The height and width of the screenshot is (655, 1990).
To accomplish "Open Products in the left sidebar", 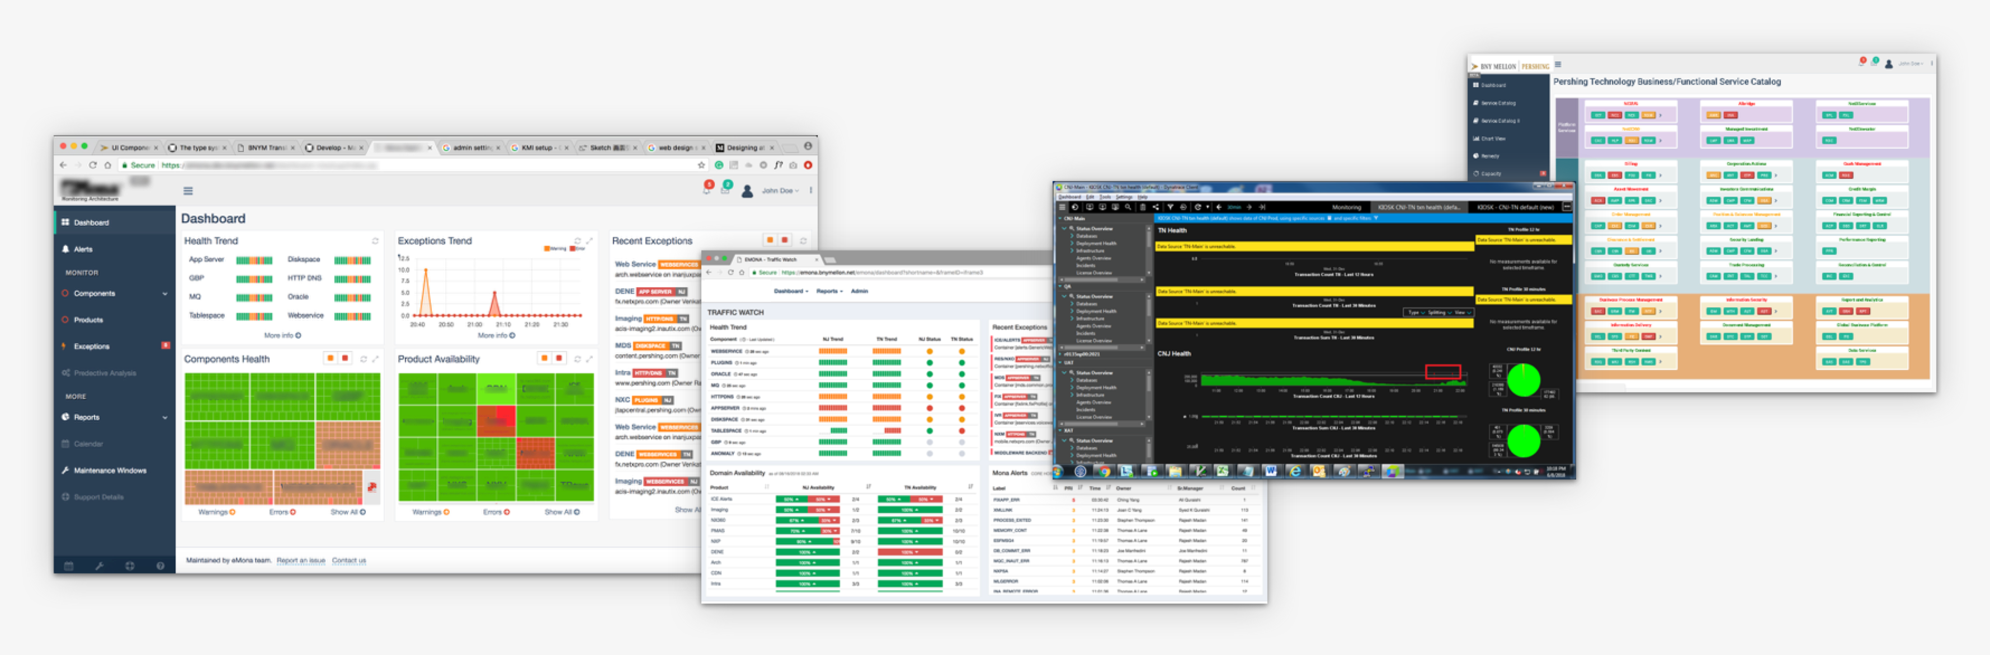I will (114, 320).
